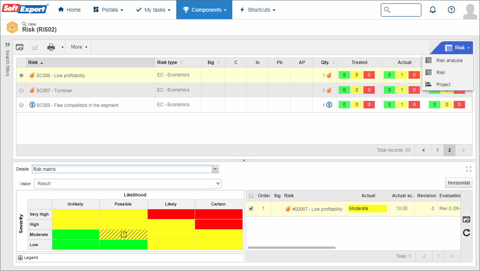Click the Horizontal button

[459, 183]
